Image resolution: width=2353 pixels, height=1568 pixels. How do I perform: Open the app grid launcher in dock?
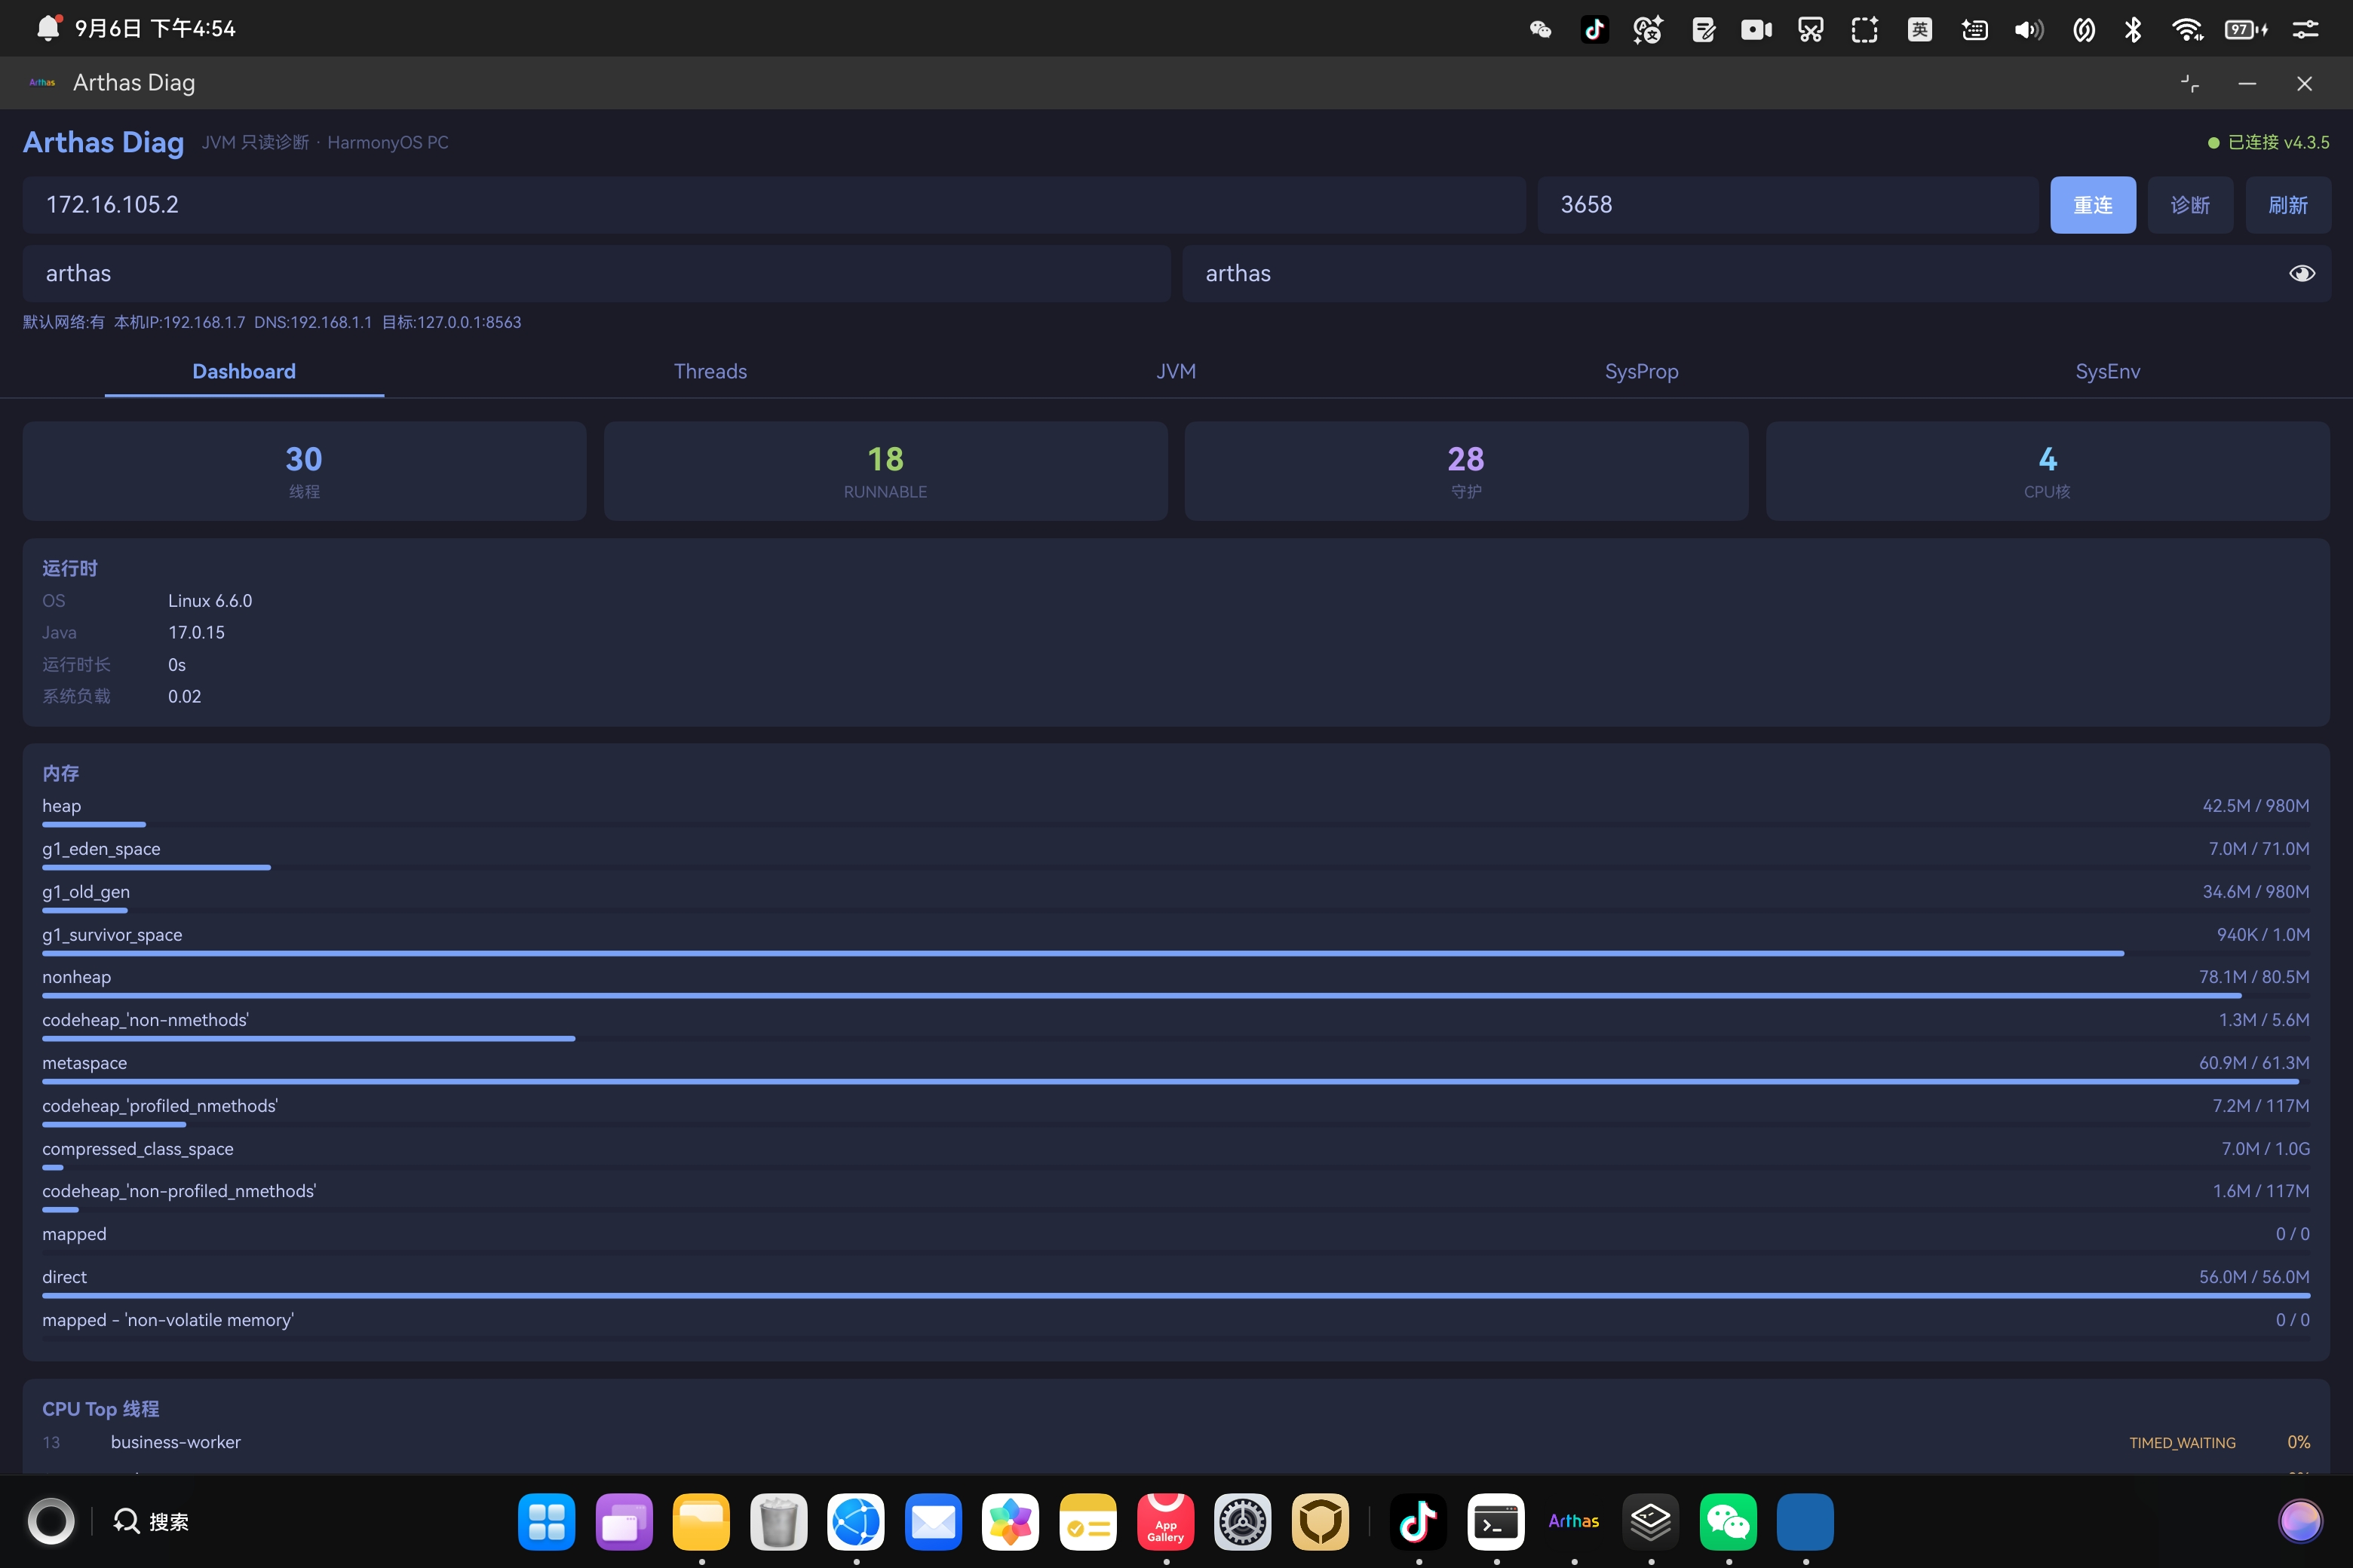pos(548,1521)
